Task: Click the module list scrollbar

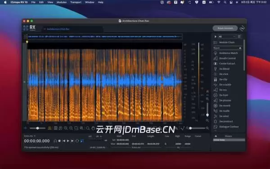Action: pyautogui.click(x=244, y=55)
